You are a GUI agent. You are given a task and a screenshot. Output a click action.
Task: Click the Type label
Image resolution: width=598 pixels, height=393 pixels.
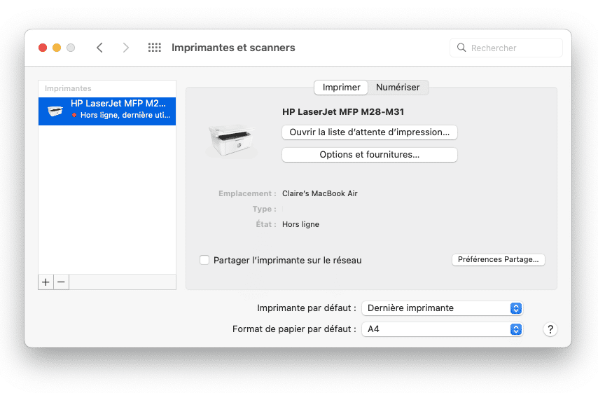pyautogui.click(x=264, y=209)
